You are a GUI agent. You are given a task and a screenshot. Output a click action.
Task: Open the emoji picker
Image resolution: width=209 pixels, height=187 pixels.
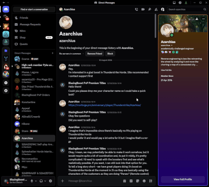[x=144, y=181]
